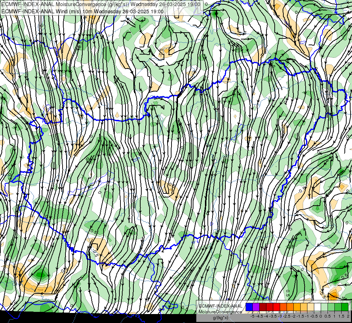Select the medium green swatch between 1 and 1.5
The height and width of the screenshot is (323, 352).
[x=338, y=307]
